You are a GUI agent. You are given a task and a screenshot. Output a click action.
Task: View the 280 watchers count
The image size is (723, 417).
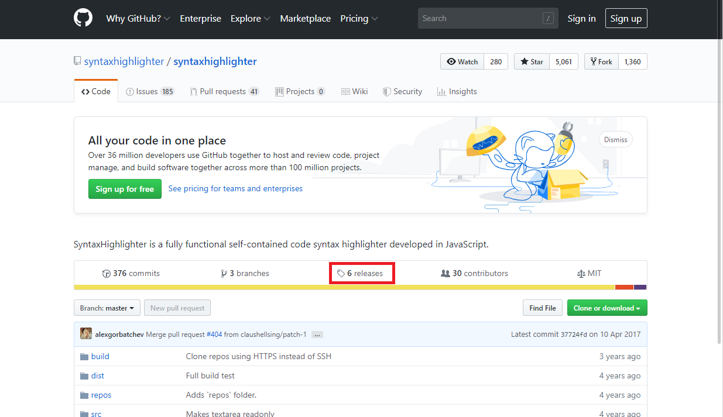496,61
